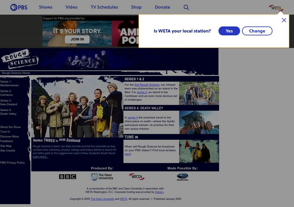Follow the 'series 4' text link
This screenshot has width=294, height=207.
(x=133, y=118)
